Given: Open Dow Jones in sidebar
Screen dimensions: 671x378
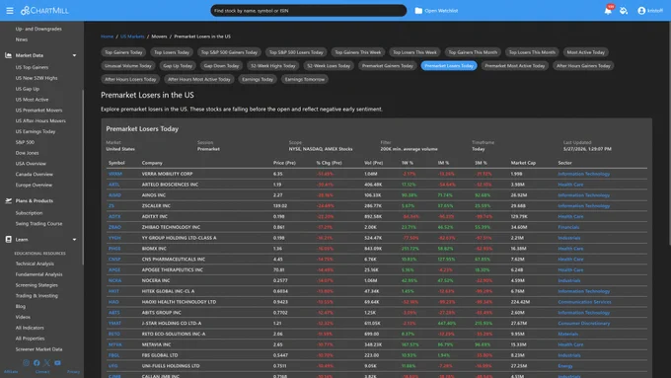Looking at the screenshot, I should tap(27, 153).
